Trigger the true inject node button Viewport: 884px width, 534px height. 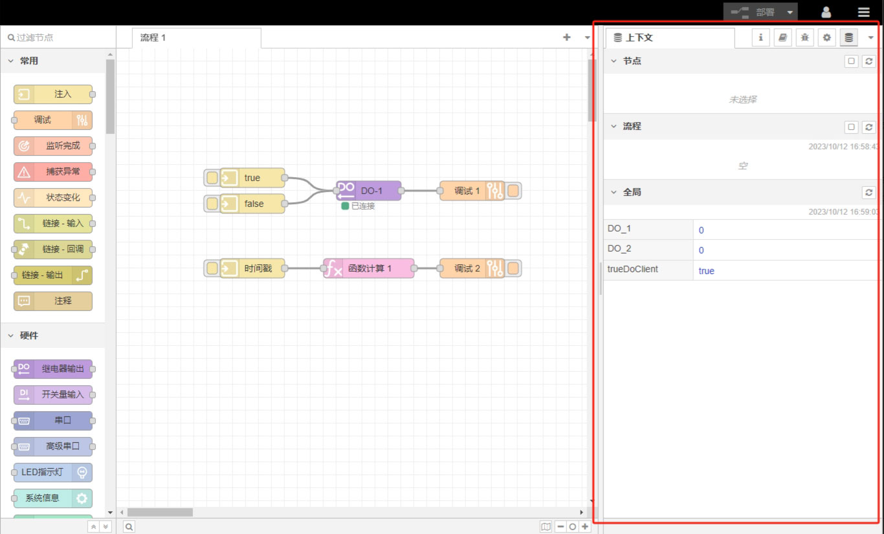[x=212, y=178]
